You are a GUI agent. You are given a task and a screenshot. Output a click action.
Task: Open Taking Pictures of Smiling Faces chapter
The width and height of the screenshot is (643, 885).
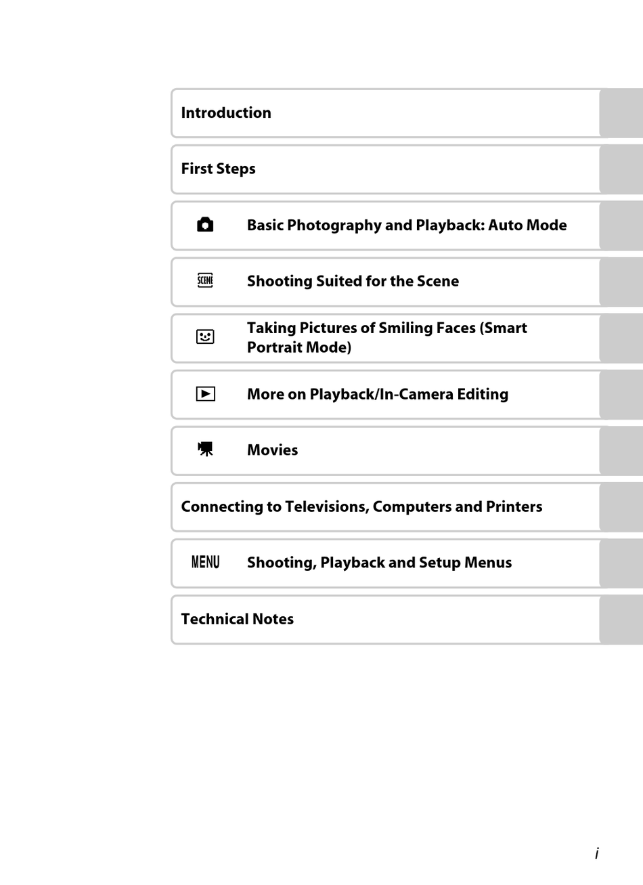point(387,337)
